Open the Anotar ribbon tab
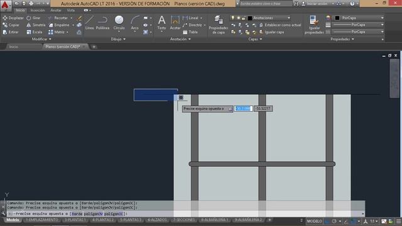Viewport: 402px width, 226px height. pos(56,10)
